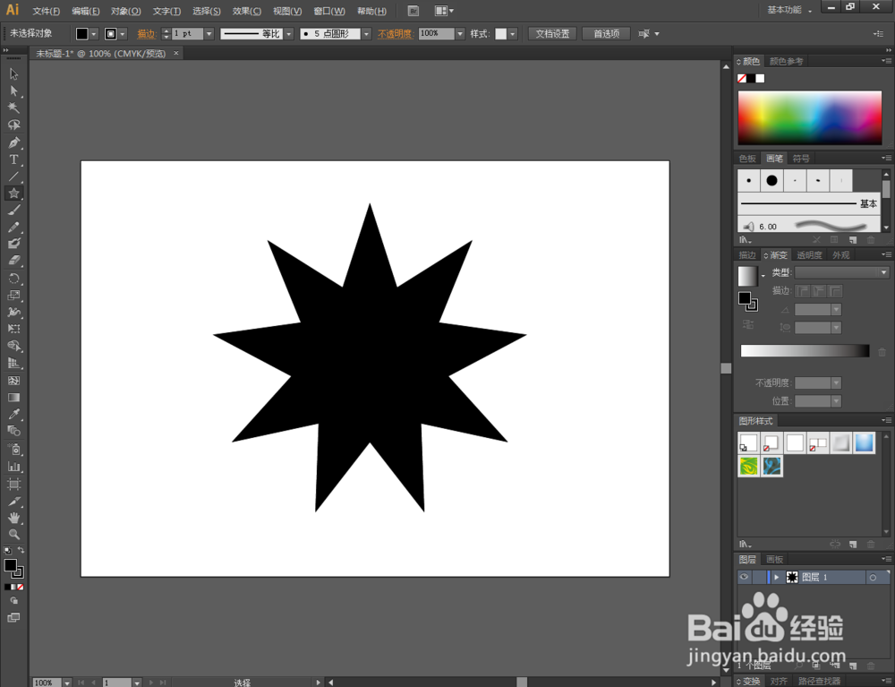Select the Selection tool arrow

pos(13,74)
